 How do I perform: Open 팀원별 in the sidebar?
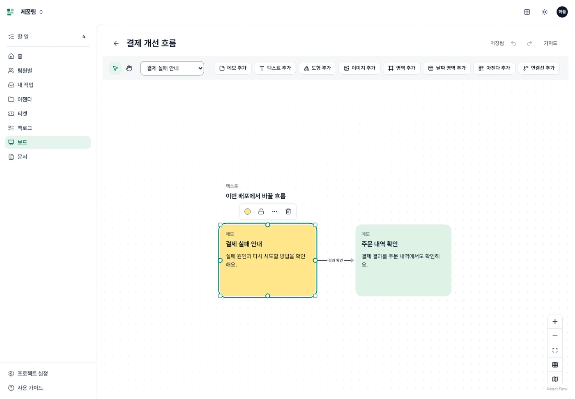pos(48,71)
